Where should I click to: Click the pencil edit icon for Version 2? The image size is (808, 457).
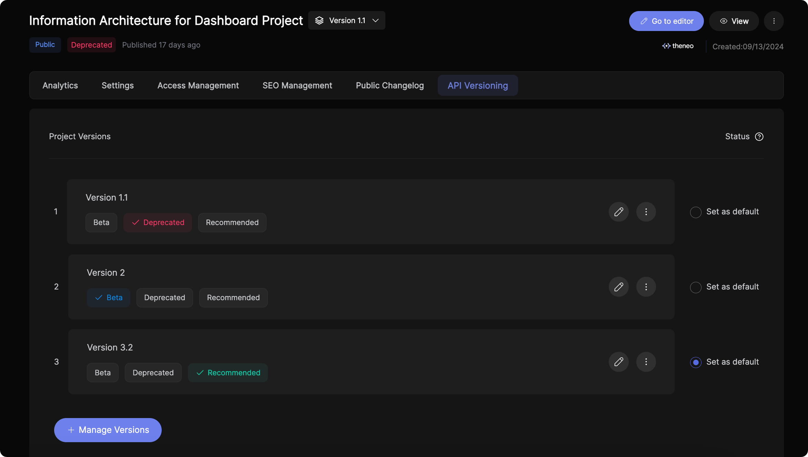tap(618, 287)
